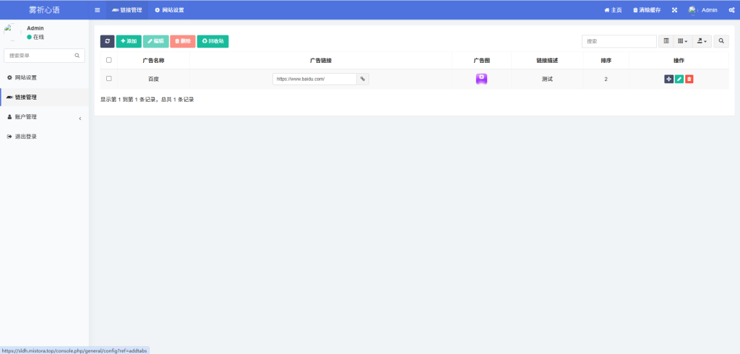Click the link icon beside the baidu URL
This screenshot has height=354, width=740.
point(363,79)
